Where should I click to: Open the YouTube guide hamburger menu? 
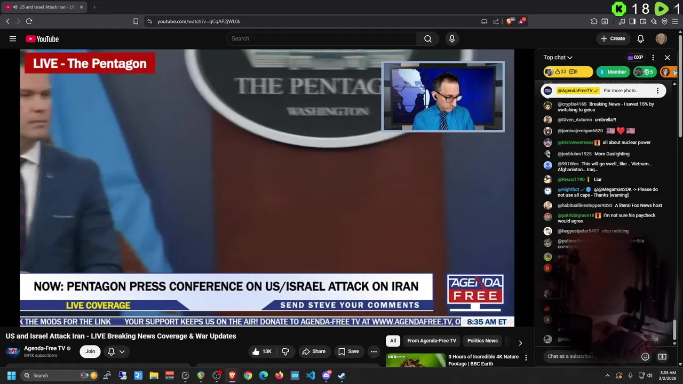pyautogui.click(x=13, y=38)
